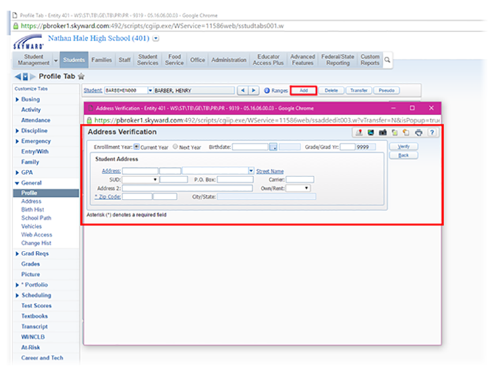
Task: Click the Add button
Action: click(303, 90)
